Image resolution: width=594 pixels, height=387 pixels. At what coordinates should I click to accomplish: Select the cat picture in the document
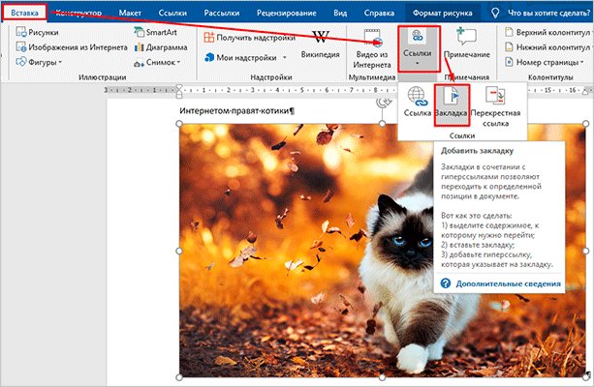pyautogui.click(x=382, y=251)
